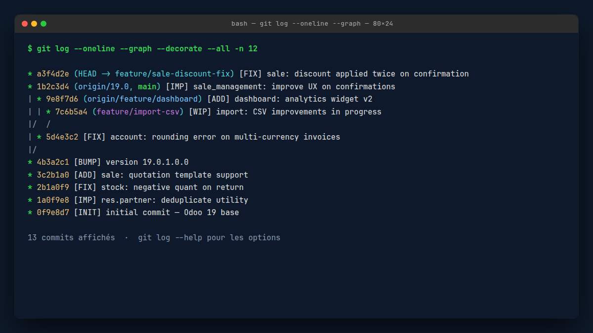
Task: Select commit hash 7c6b5a4
Action: point(72,112)
